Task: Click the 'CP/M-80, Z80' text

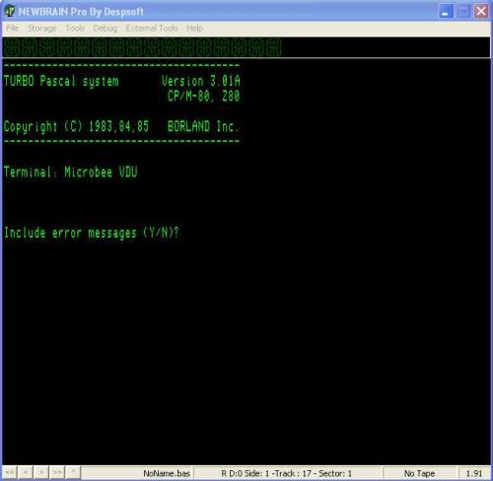Action: point(204,96)
